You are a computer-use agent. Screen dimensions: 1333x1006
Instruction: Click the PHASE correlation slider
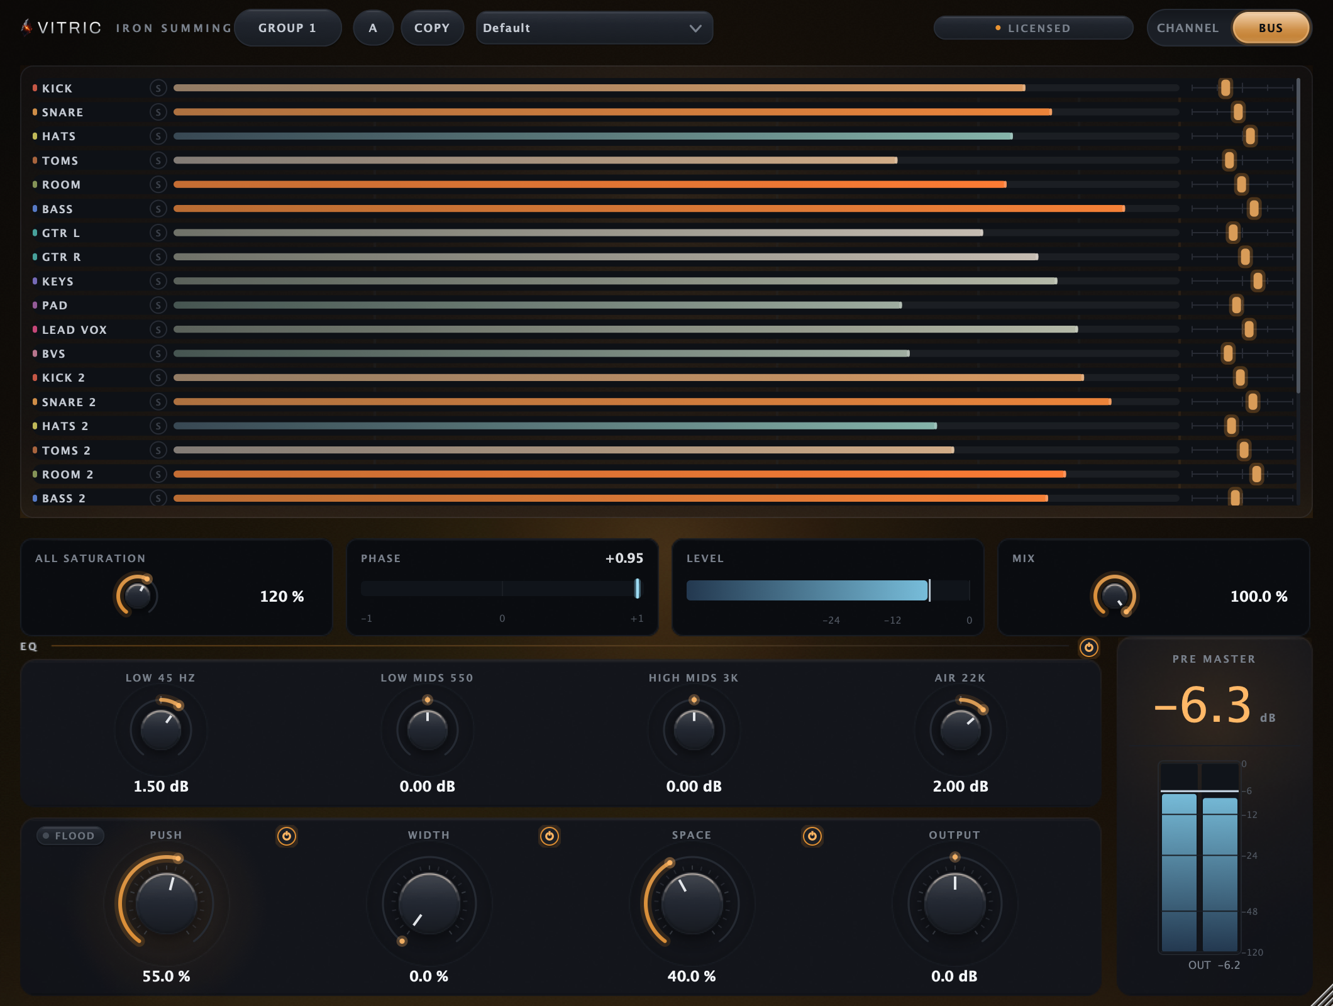click(502, 589)
